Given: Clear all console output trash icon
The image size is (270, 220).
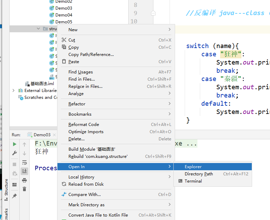Looking at the screenshot, I should click(x=24, y=189).
